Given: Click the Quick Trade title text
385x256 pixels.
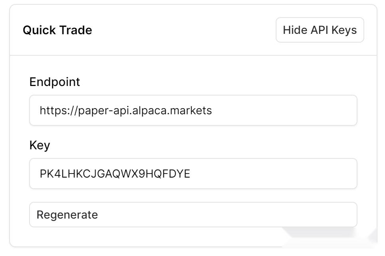Looking at the screenshot, I should pos(57,30).
